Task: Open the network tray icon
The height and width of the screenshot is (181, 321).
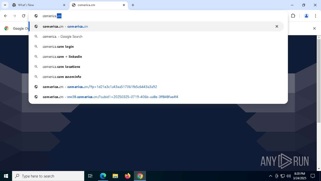Action: click(283, 176)
